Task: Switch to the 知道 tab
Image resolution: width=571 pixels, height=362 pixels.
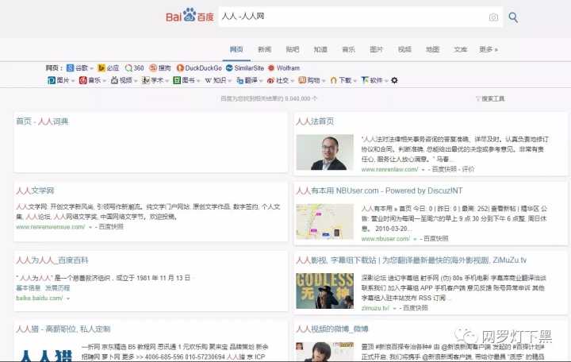Action: tap(320, 49)
